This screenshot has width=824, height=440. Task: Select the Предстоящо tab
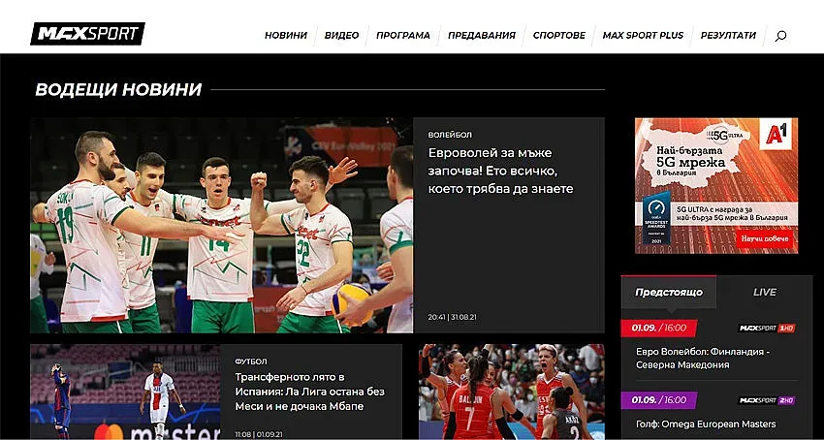[668, 292]
